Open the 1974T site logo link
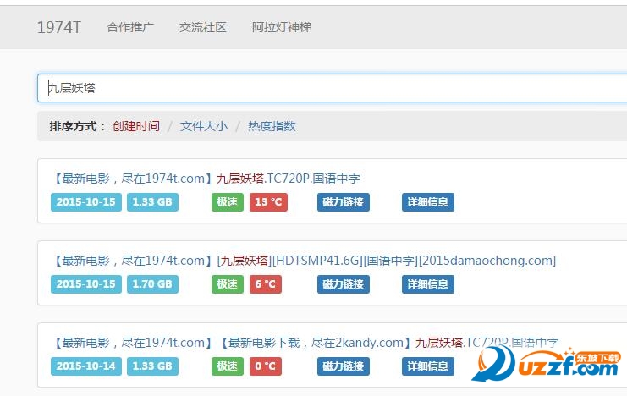This screenshot has height=396, width=627. (59, 28)
